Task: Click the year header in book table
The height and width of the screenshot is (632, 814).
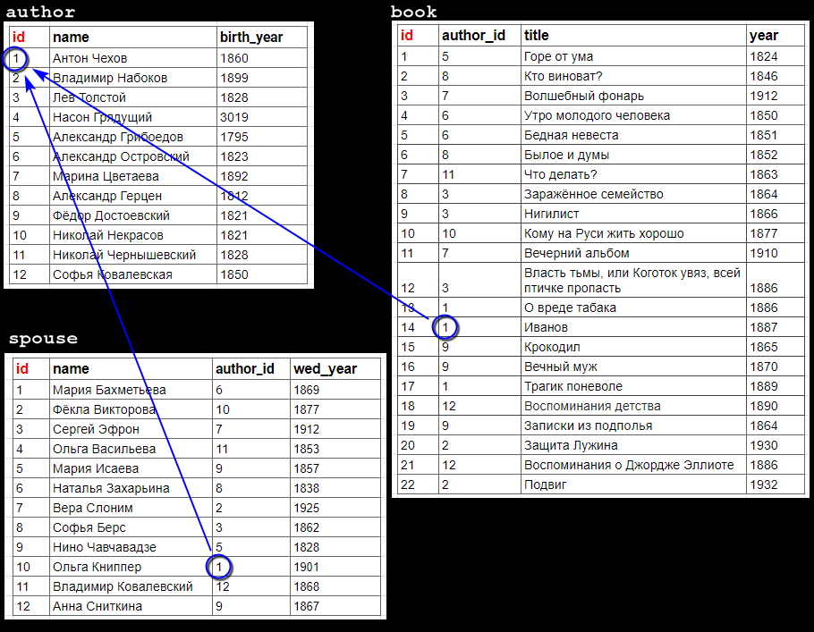Action: [764, 35]
